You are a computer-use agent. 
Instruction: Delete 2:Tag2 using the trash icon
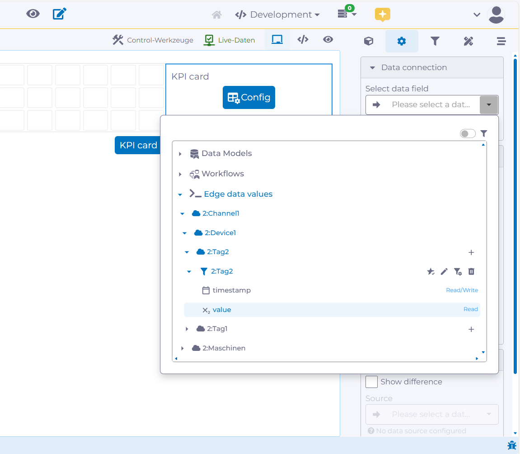[x=470, y=271]
